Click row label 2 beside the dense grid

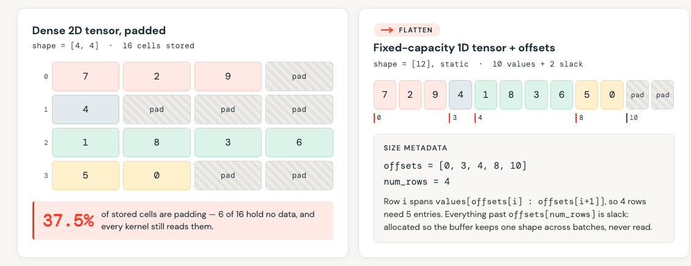46,142
